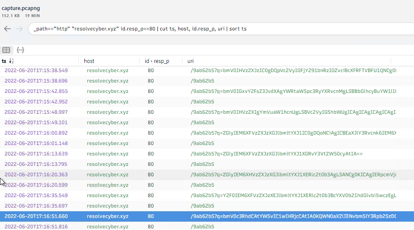
Task: Select the capture.pcapng pool title
Action: coord(21,8)
